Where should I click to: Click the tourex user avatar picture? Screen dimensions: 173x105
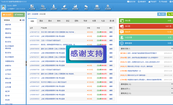click(3, 7)
